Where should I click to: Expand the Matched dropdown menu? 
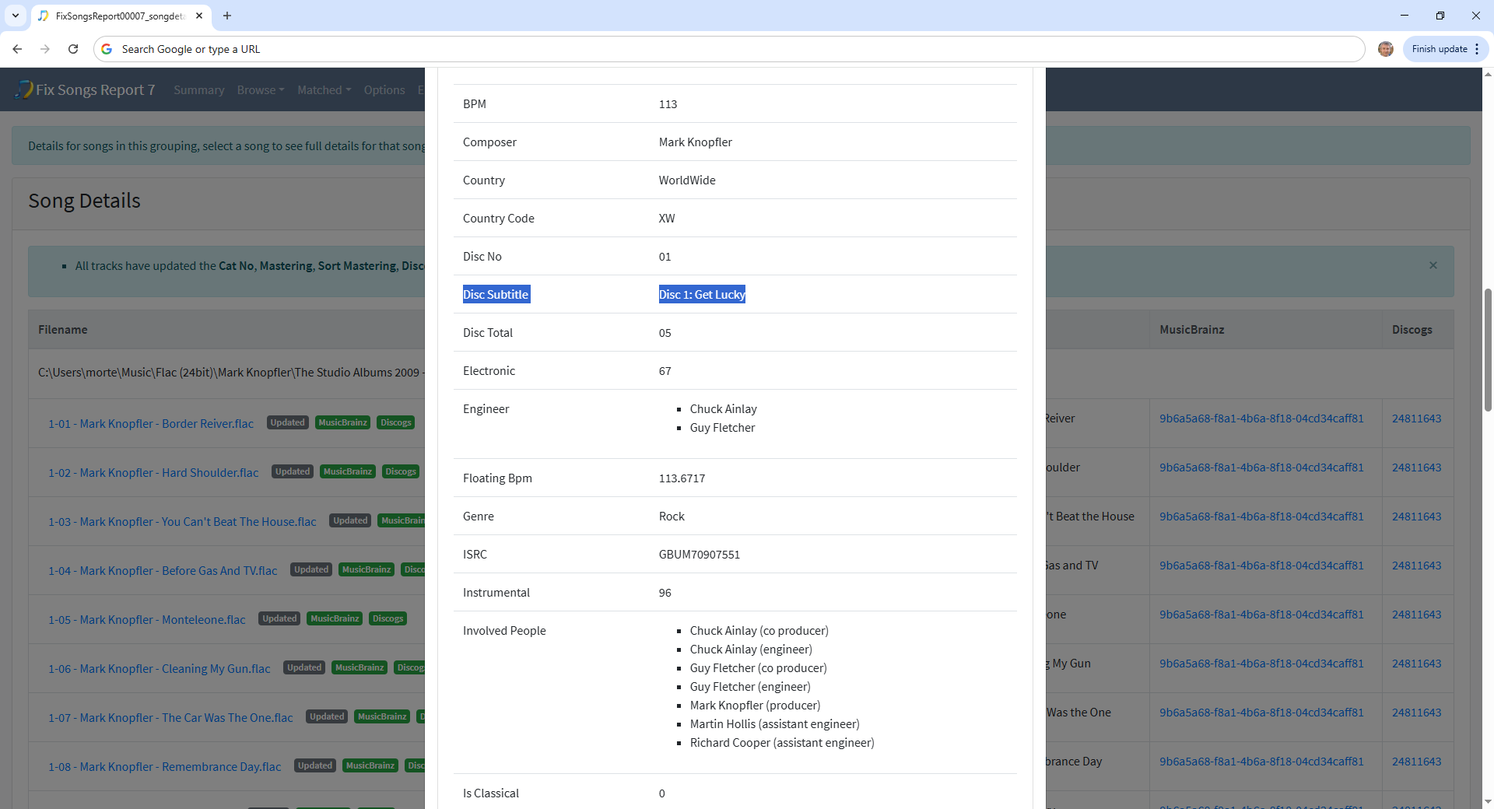(x=324, y=90)
